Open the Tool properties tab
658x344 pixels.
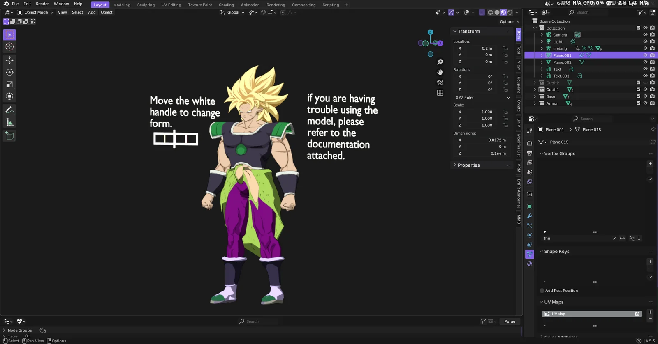pyautogui.click(x=530, y=131)
